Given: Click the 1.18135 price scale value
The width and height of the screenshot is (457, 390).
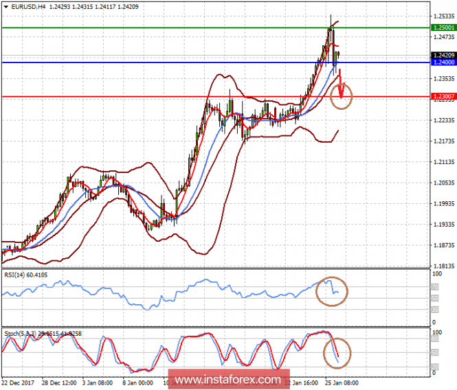Looking at the screenshot, I should [444, 266].
